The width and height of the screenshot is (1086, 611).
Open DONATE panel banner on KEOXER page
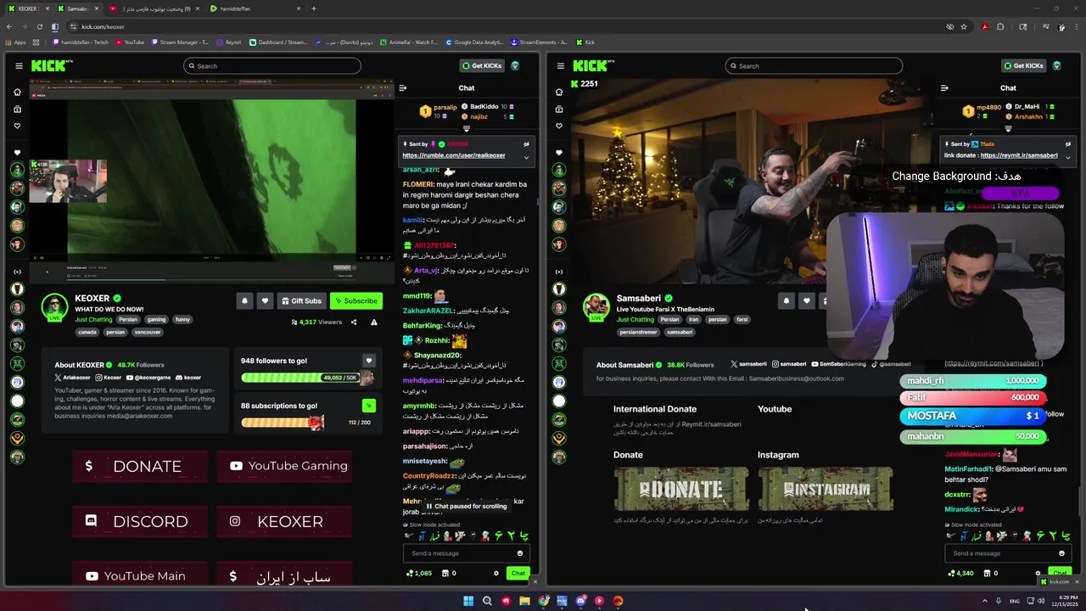[140, 466]
